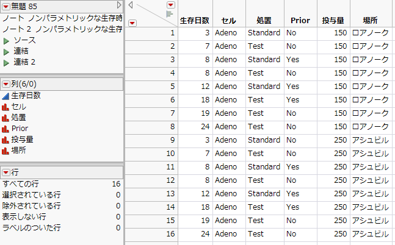Run the ソース script green triangle
Viewport: 395px width, 245px height.
[x=7, y=40]
